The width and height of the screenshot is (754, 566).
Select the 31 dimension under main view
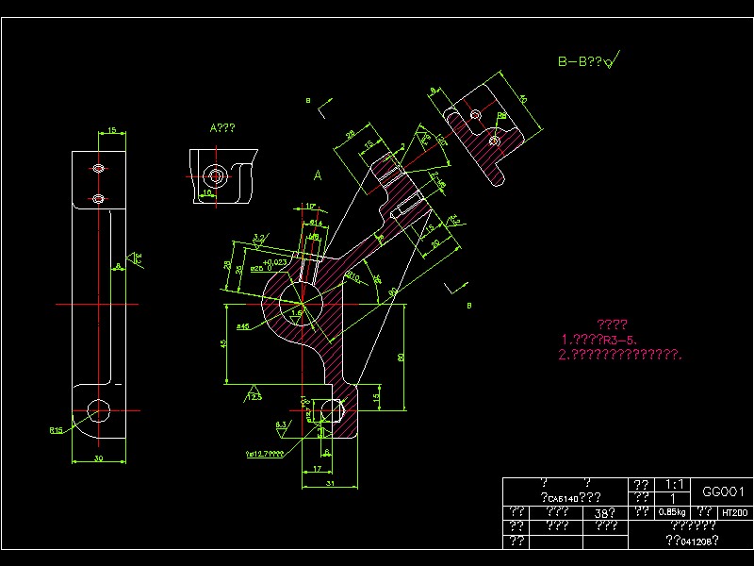coord(330,483)
